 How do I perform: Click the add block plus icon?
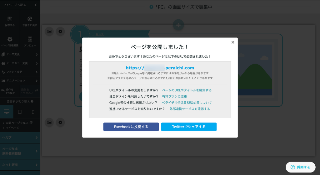(x=178, y=25)
